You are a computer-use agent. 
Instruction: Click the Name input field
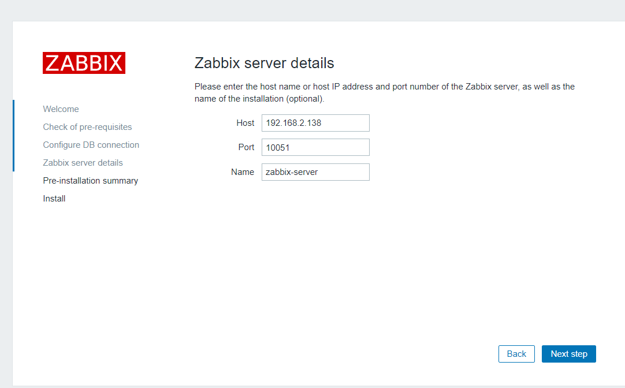(x=316, y=172)
